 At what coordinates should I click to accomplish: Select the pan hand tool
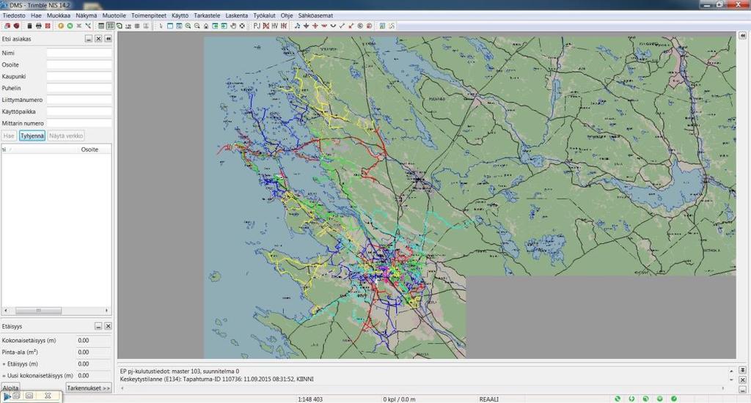tap(233, 26)
